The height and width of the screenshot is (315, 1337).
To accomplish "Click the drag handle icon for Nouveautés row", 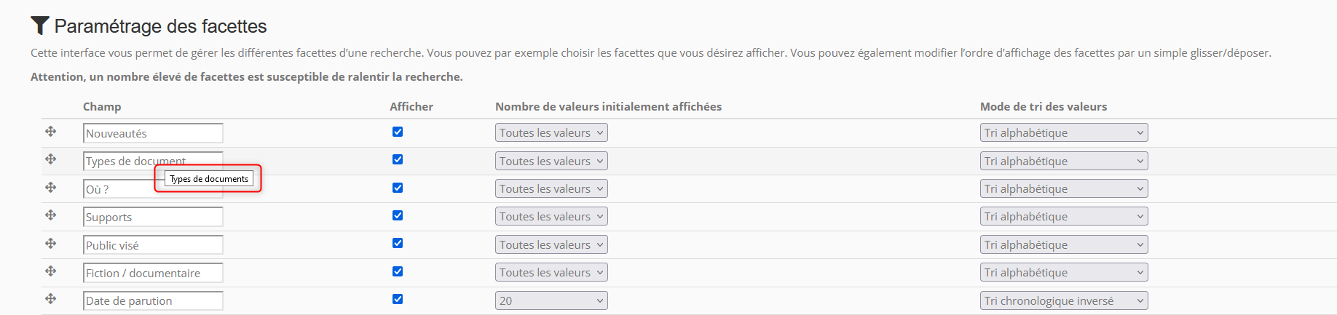I will (50, 132).
